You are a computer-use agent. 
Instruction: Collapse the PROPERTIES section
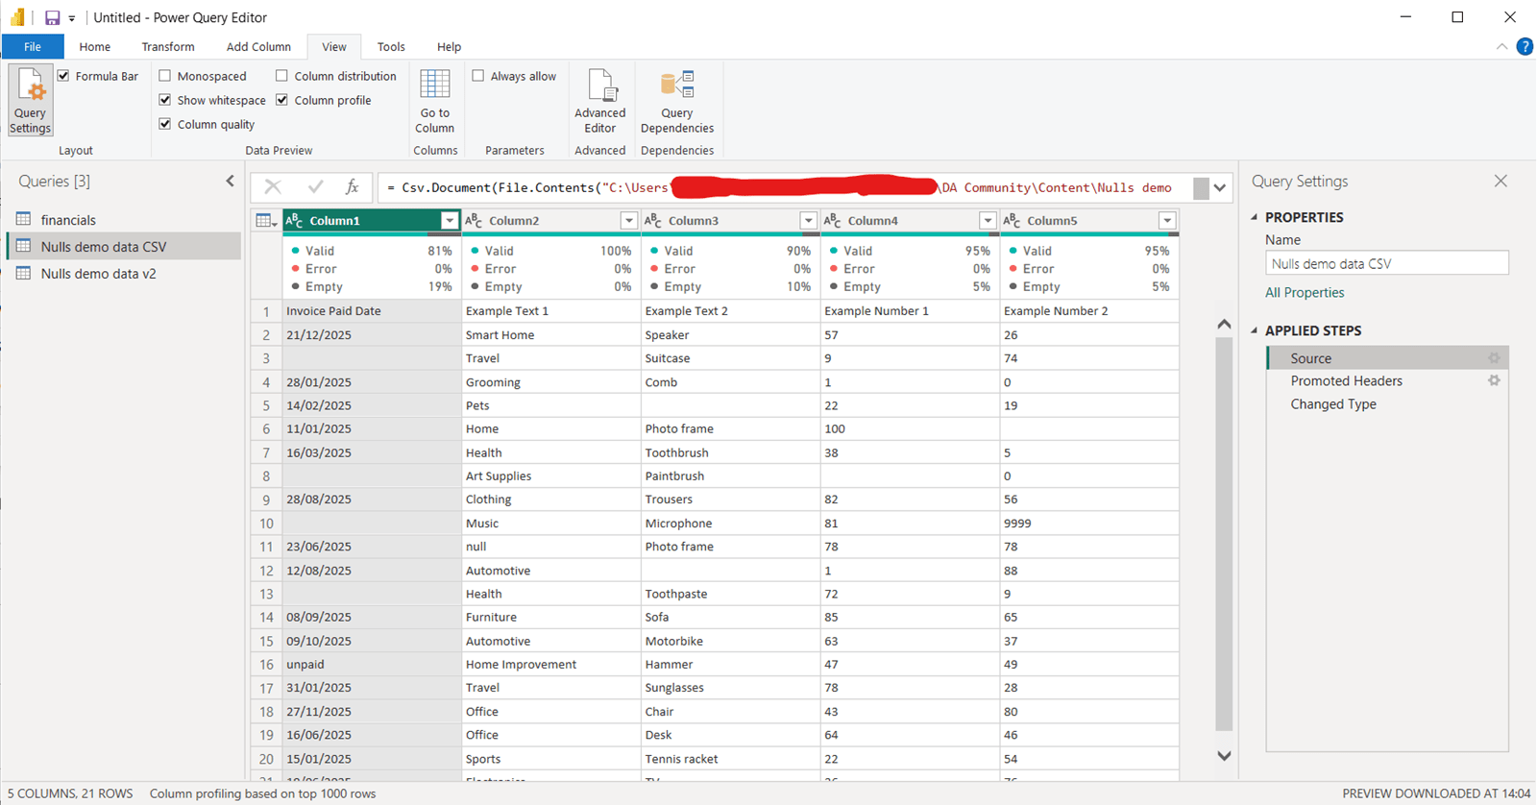[1255, 217]
